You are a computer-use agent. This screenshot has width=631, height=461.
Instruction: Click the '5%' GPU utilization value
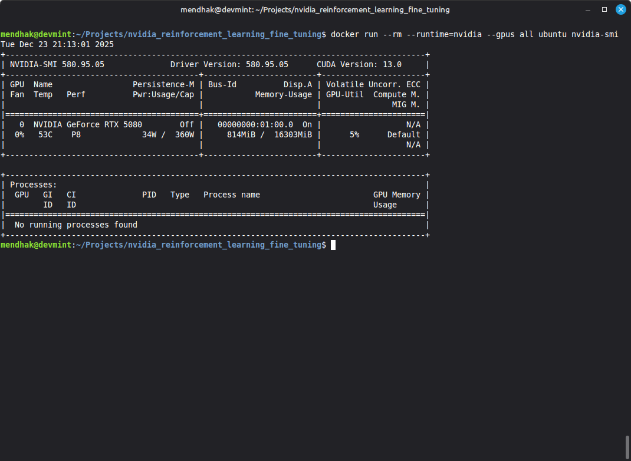[x=354, y=134]
